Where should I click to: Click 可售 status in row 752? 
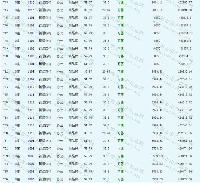pos(120,72)
